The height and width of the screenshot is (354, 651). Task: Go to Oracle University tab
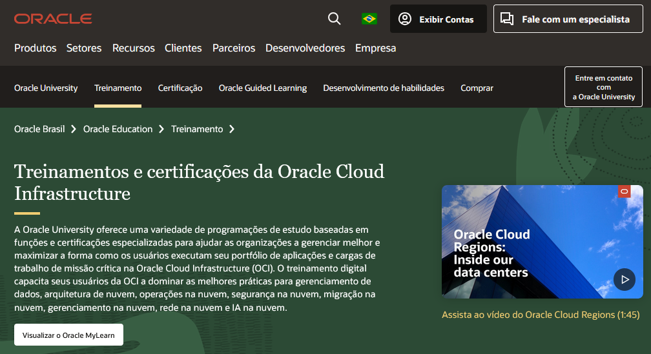tap(46, 88)
